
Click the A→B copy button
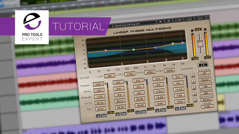[x=178, y=20]
